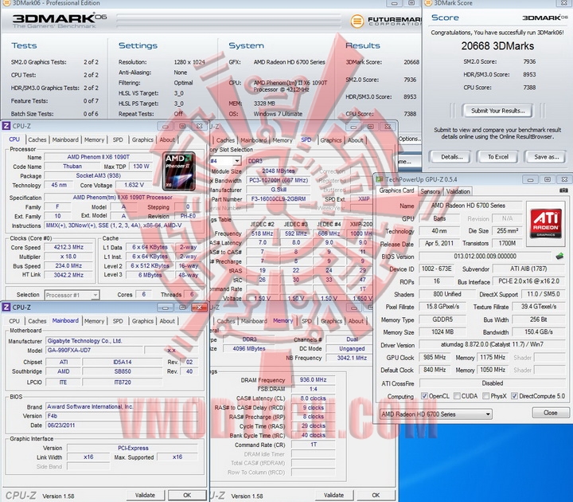Viewport: 573px width, 502px height.
Task: Open Graphics tab in CPU-Z CPU window
Action: click(142, 139)
